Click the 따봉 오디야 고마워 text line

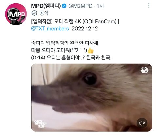point(62,50)
